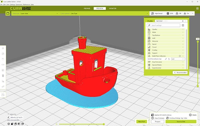The image size is (200, 126).
Task: Expand the Cooling settings category
Action: click(x=166, y=50)
